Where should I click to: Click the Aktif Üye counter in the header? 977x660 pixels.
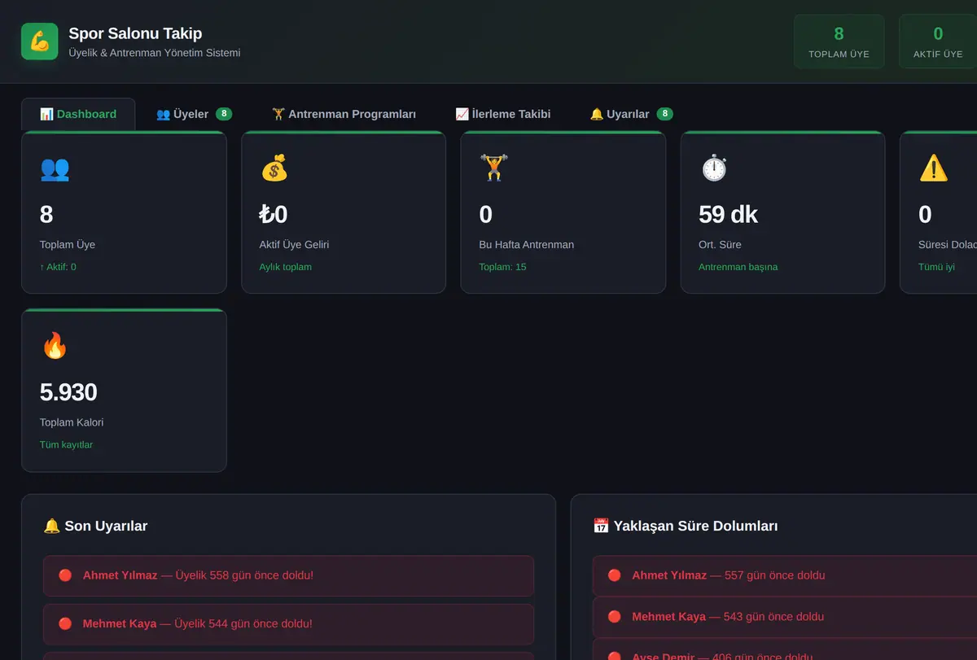(x=938, y=42)
